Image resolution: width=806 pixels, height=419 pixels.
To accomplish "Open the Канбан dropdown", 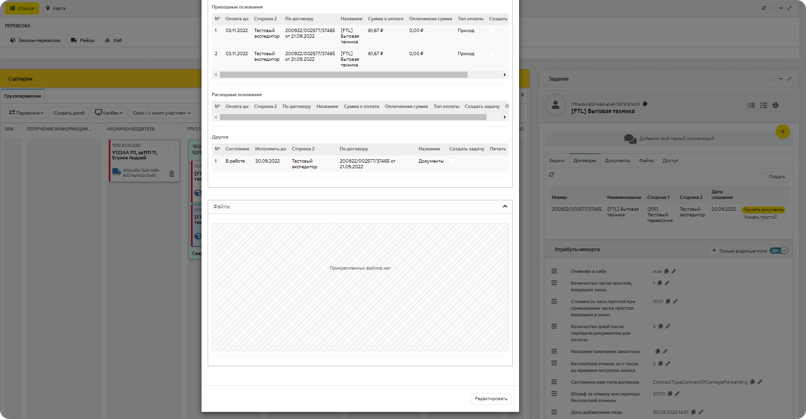I will click(109, 113).
